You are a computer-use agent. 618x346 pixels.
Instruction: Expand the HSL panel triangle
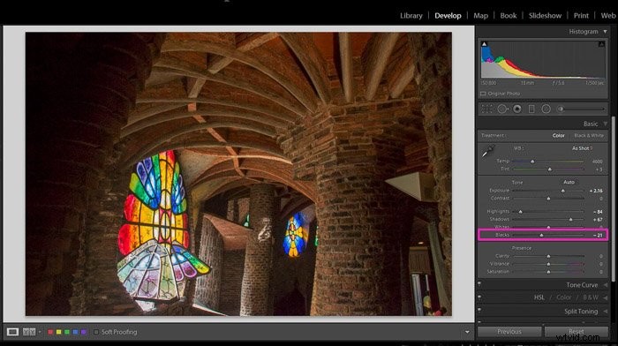(605, 297)
